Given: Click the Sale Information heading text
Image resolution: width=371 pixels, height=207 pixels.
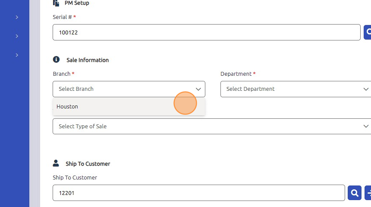Looking at the screenshot, I should pyautogui.click(x=88, y=60).
